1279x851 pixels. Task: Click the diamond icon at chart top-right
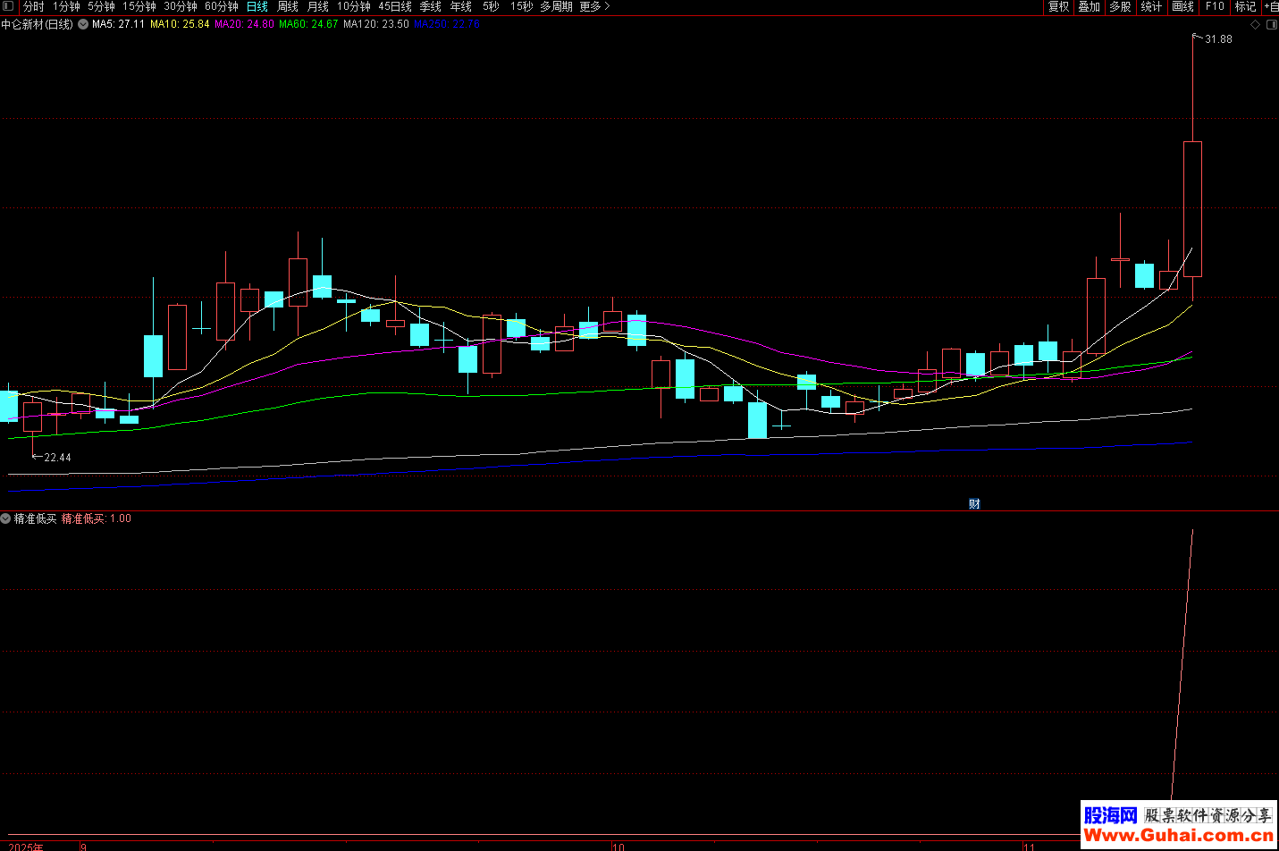(x=1255, y=25)
